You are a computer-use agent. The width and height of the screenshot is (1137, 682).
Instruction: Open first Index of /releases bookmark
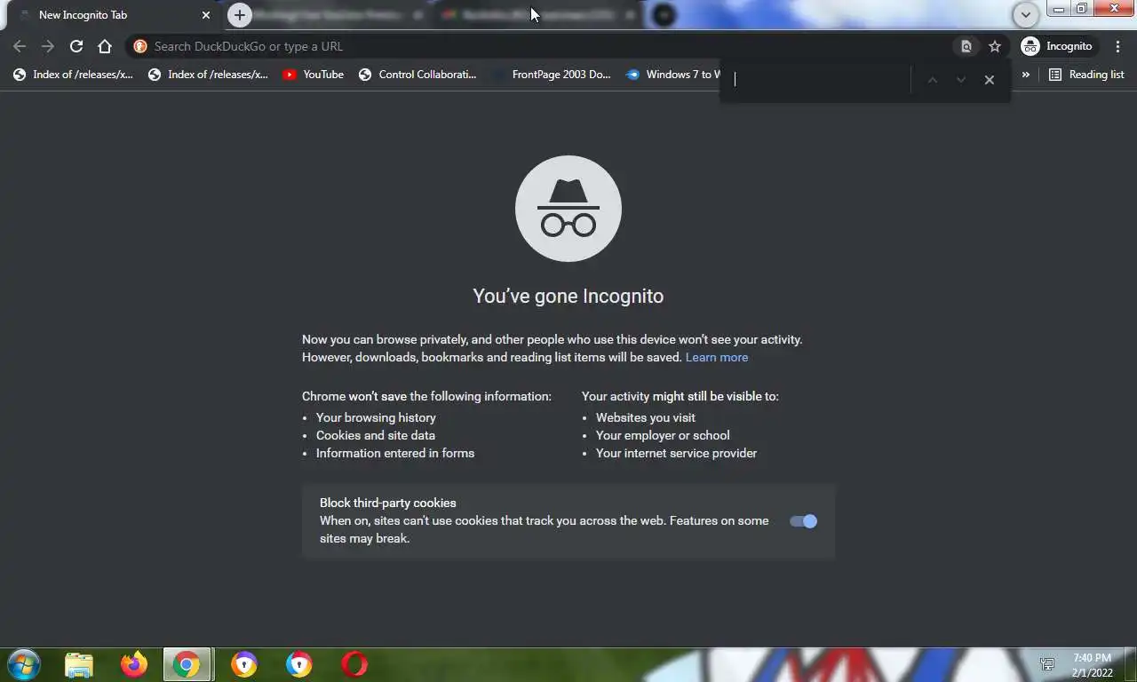pyautogui.click(x=73, y=75)
